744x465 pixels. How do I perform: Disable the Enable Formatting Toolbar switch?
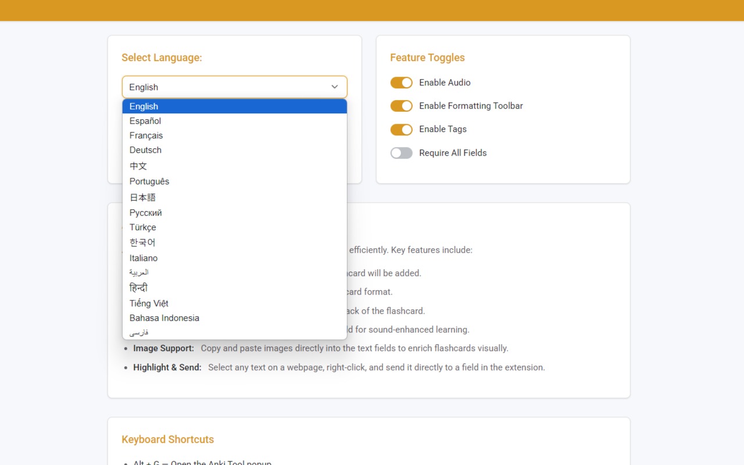click(x=401, y=106)
